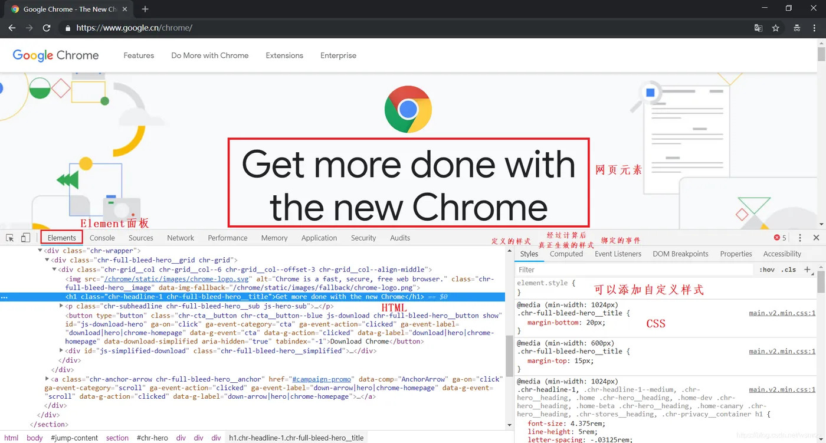The image size is (826, 443).
Task: Open the Enterprise nav link
Action: point(338,55)
